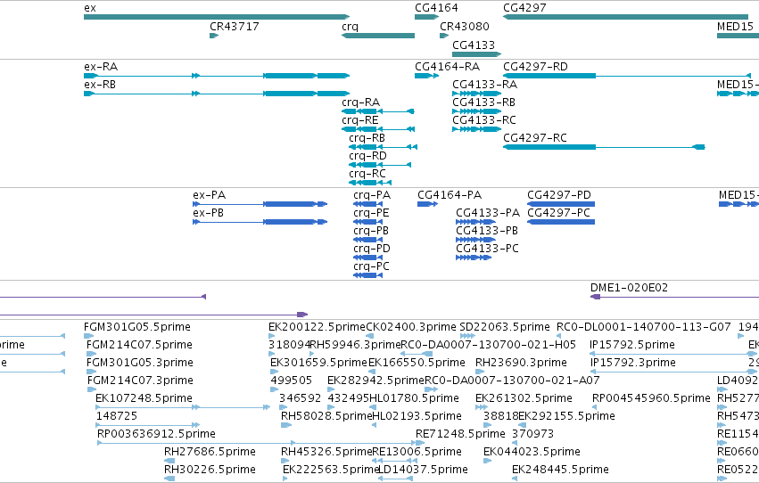The height and width of the screenshot is (483, 759).
Task: Select the crq-RB transcript
Action: (383, 147)
